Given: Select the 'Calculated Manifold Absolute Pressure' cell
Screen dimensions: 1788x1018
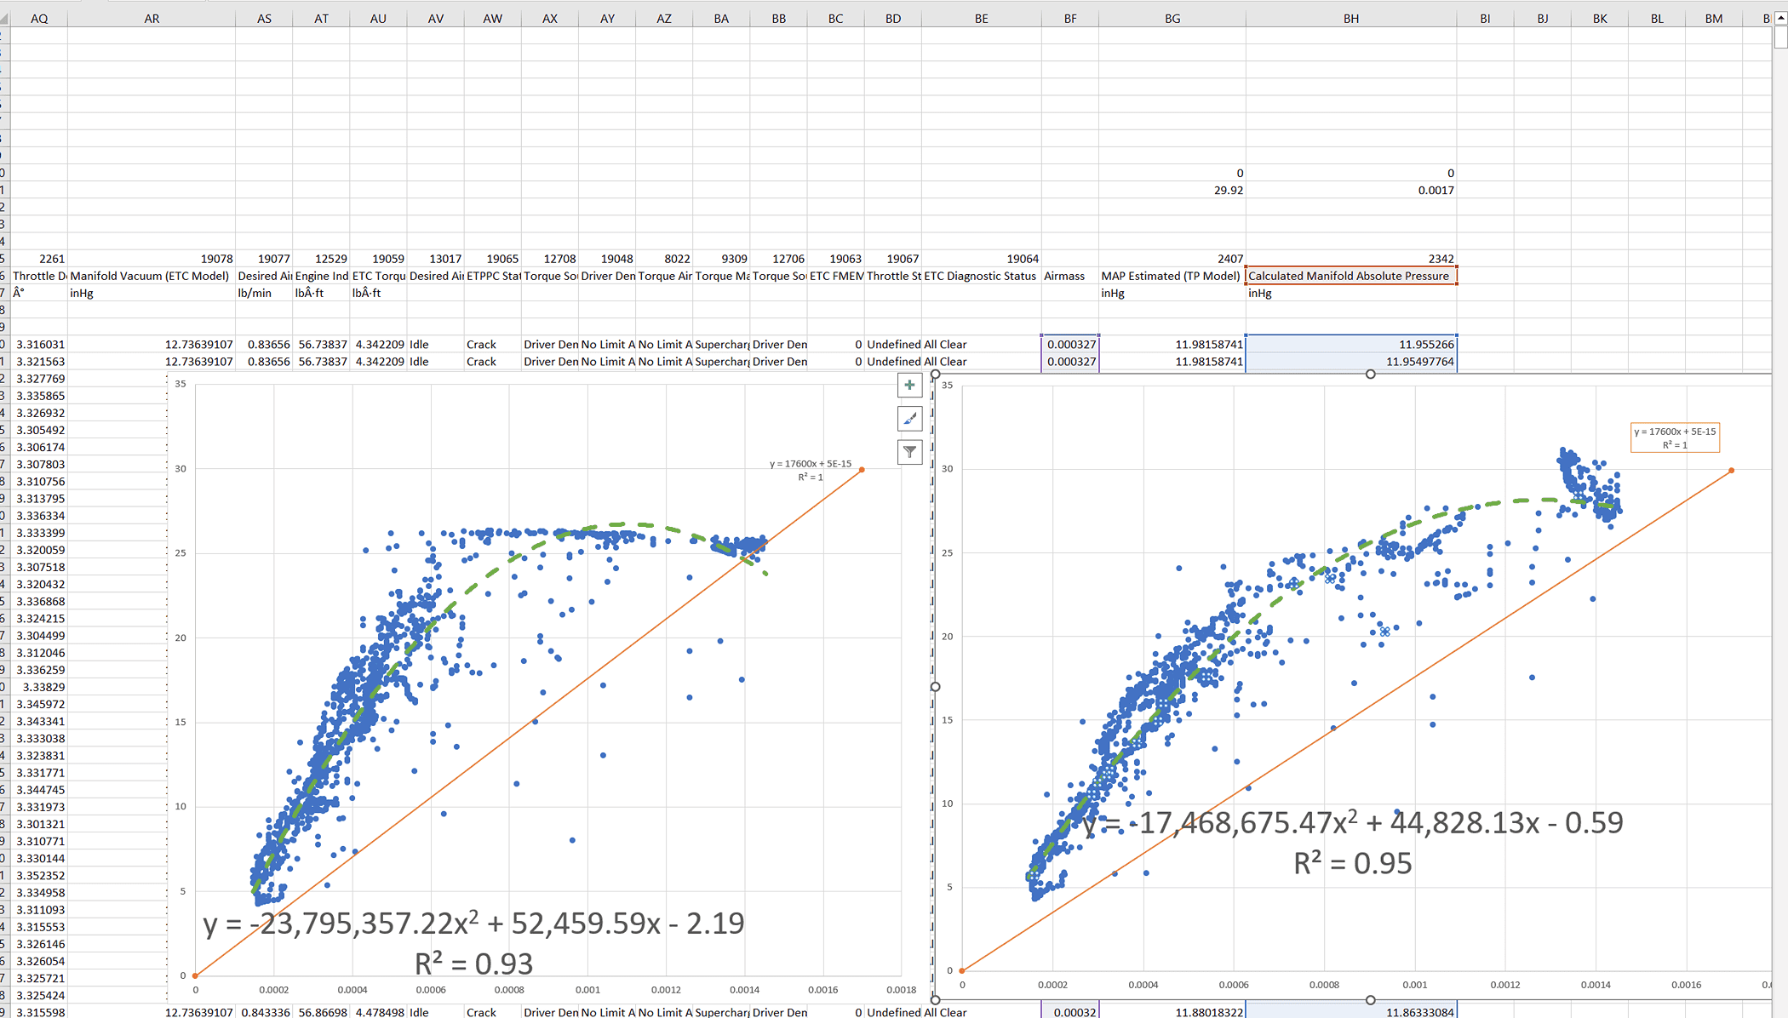Looking at the screenshot, I should 1351,276.
